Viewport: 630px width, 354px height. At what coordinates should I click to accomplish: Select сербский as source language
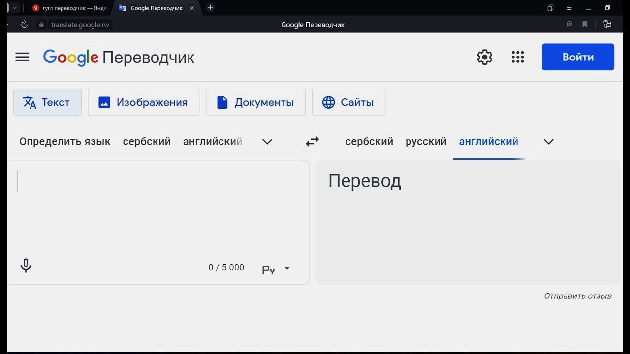[147, 142]
